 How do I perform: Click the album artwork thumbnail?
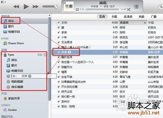tap(69, 7)
